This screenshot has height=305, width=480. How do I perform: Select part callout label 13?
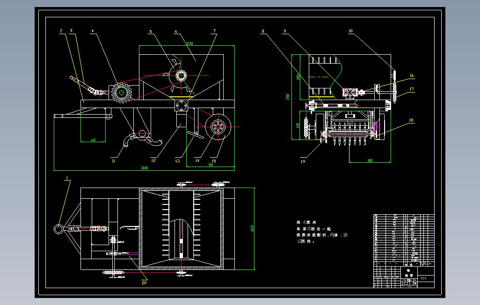coord(178,161)
